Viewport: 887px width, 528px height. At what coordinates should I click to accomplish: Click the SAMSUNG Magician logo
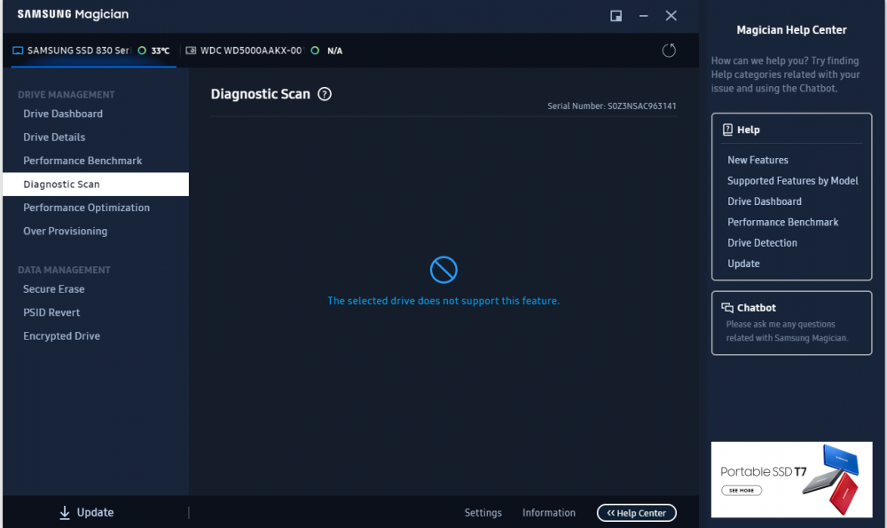(73, 14)
